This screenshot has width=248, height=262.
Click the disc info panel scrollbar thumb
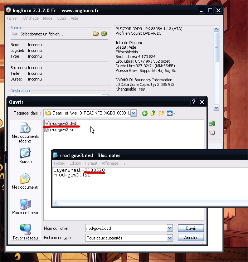[216, 47]
